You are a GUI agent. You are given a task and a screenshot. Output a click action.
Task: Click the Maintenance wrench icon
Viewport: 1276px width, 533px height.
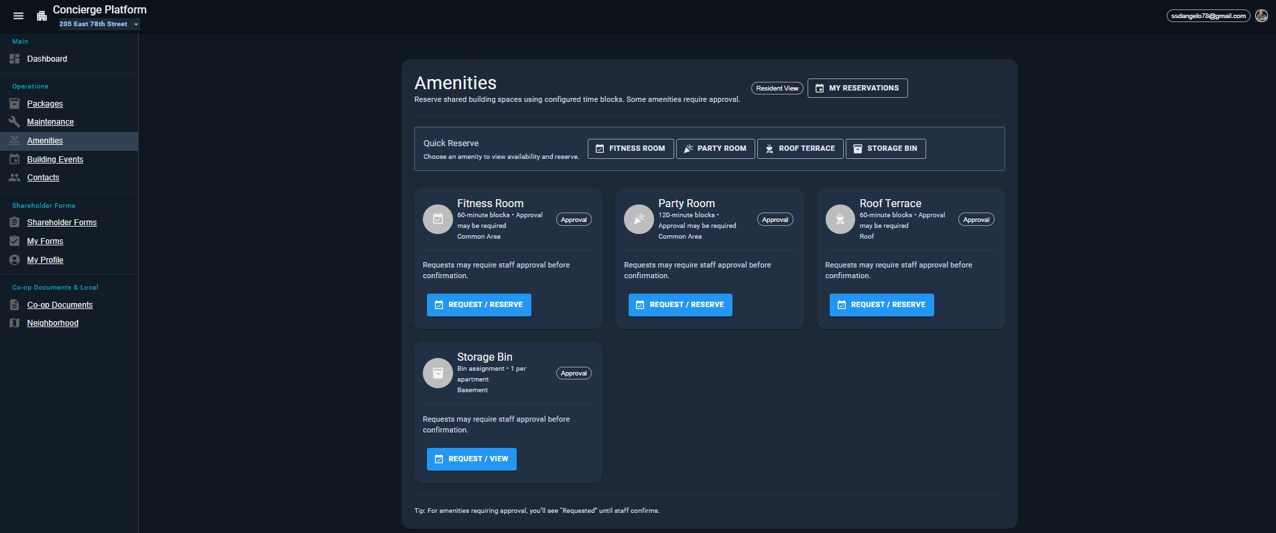click(x=15, y=122)
